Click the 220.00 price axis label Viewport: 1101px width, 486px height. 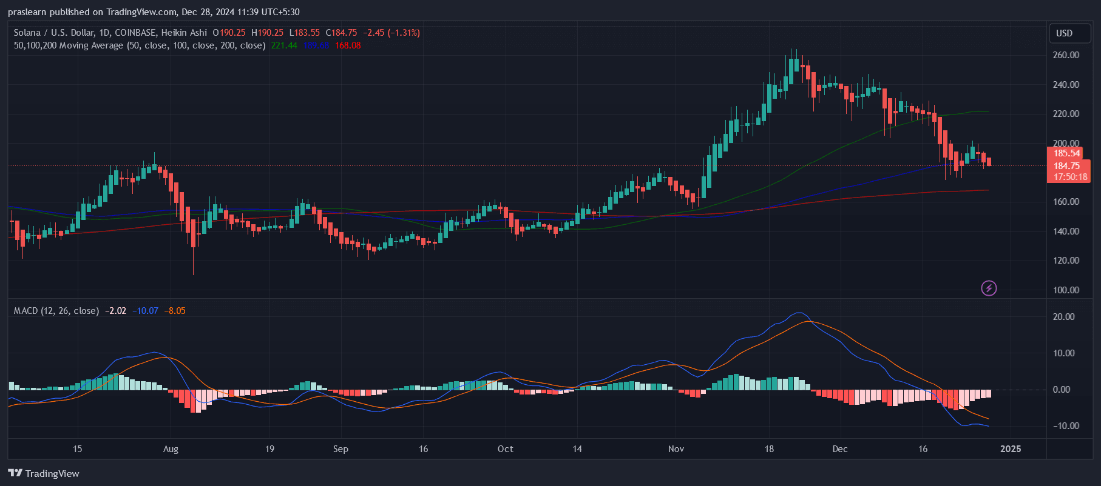1066,114
